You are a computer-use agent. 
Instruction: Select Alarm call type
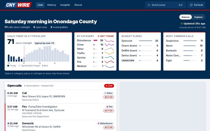184,46
